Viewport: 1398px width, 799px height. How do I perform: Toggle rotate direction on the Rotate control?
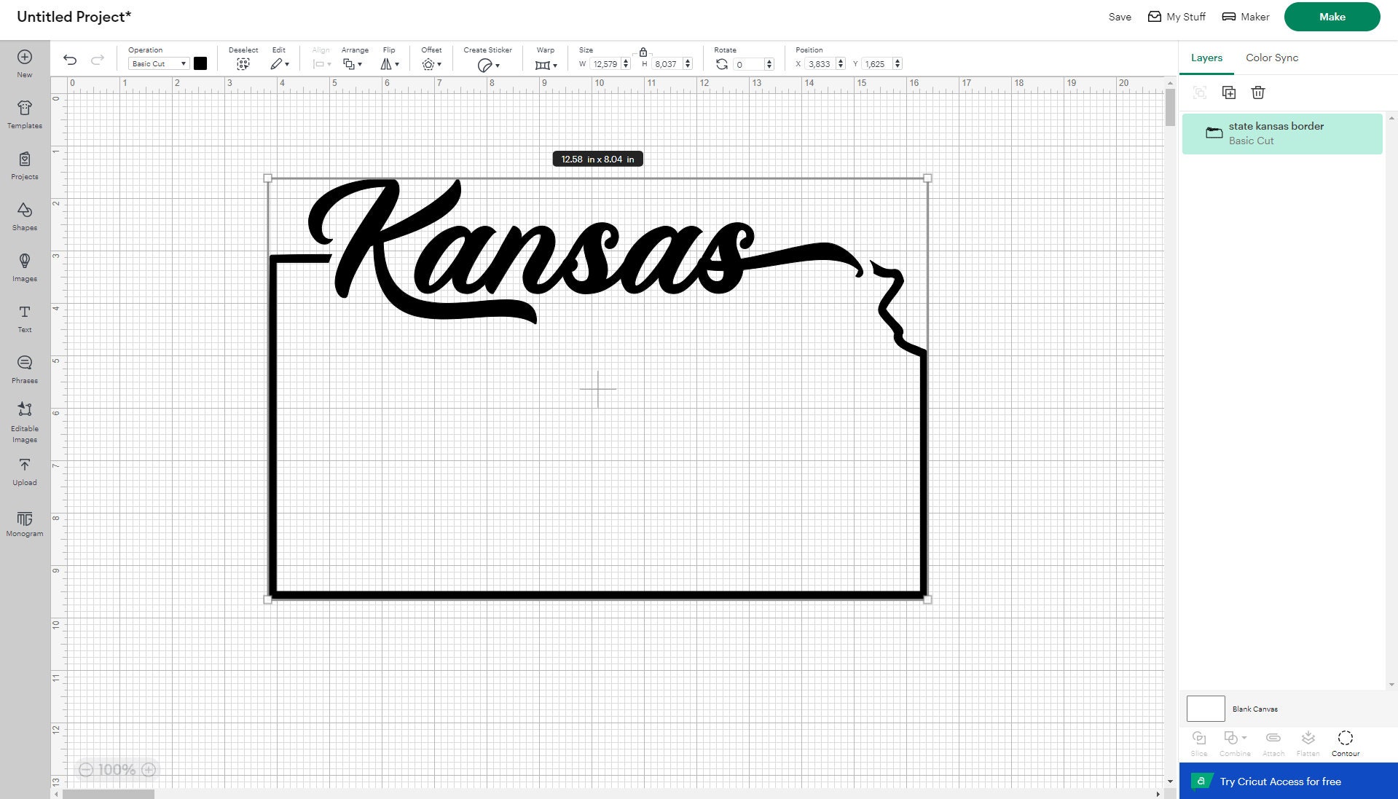(721, 64)
